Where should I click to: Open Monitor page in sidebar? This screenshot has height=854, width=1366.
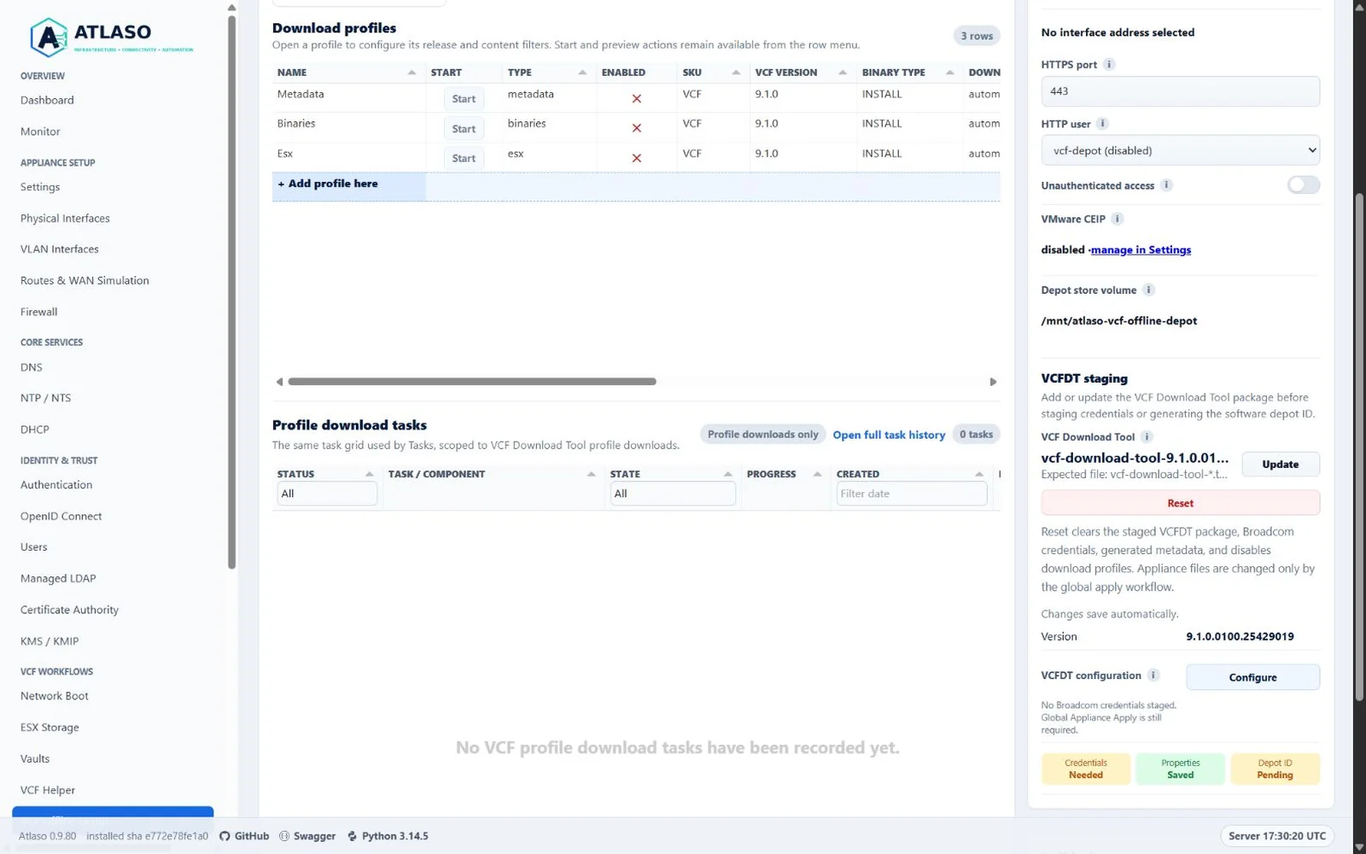tap(40, 132)
